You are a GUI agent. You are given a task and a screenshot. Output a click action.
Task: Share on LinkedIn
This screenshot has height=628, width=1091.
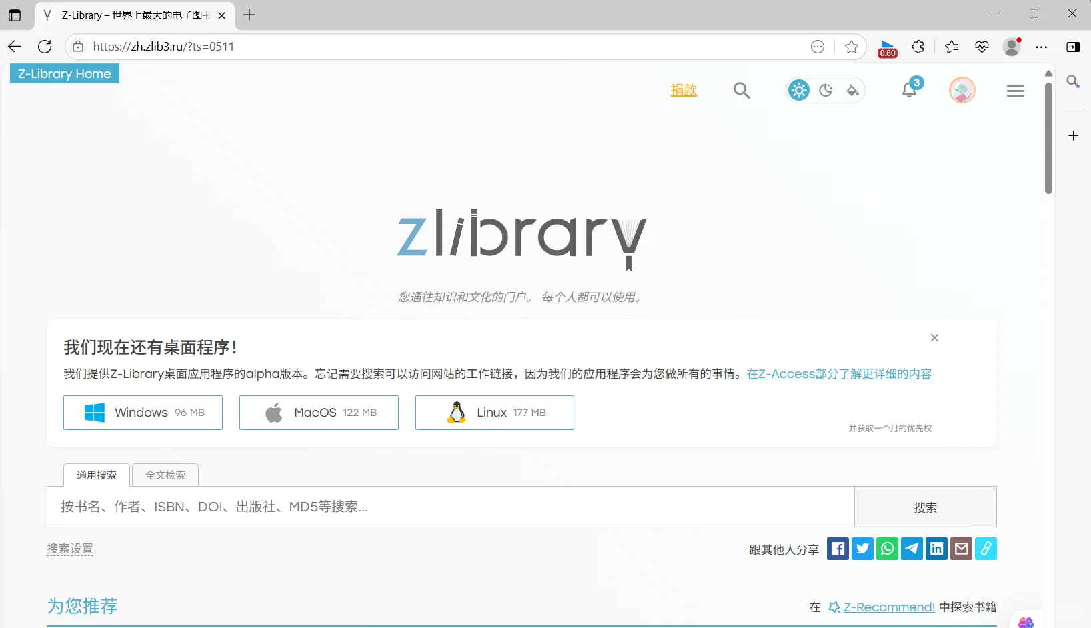coord(937,549)
